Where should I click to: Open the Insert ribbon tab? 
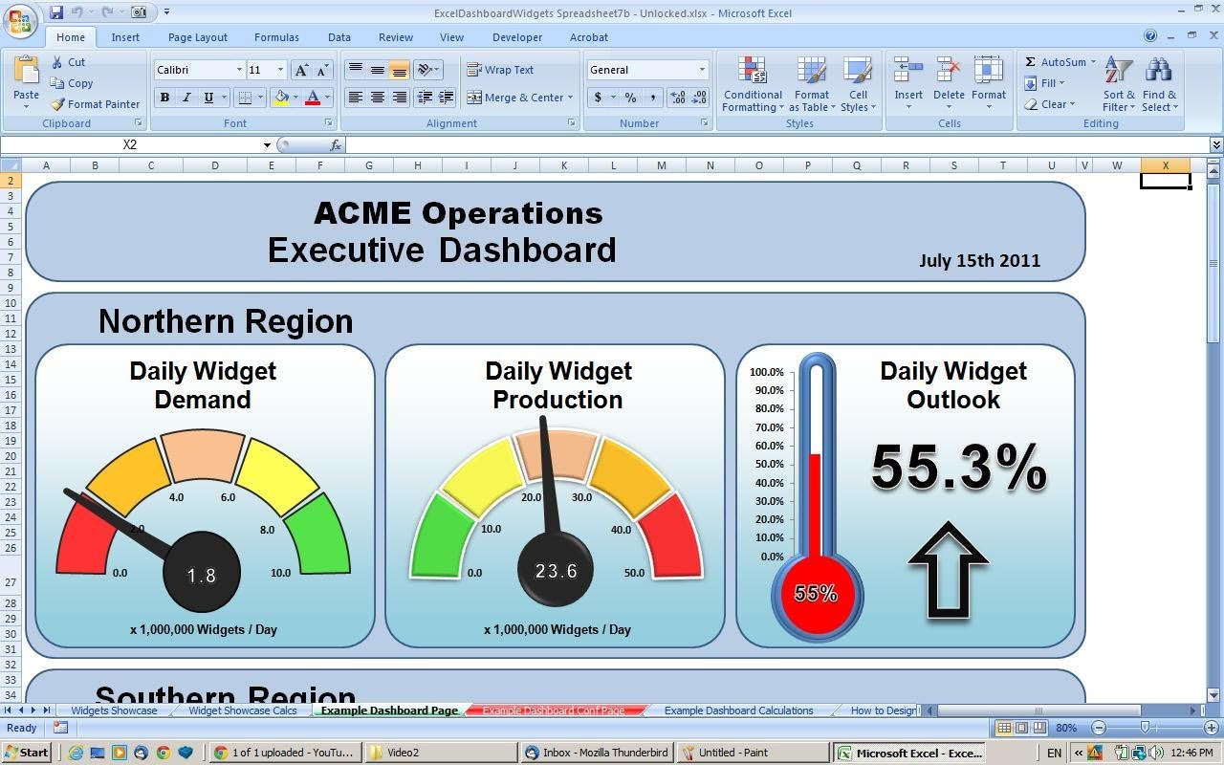pos(125,37)
